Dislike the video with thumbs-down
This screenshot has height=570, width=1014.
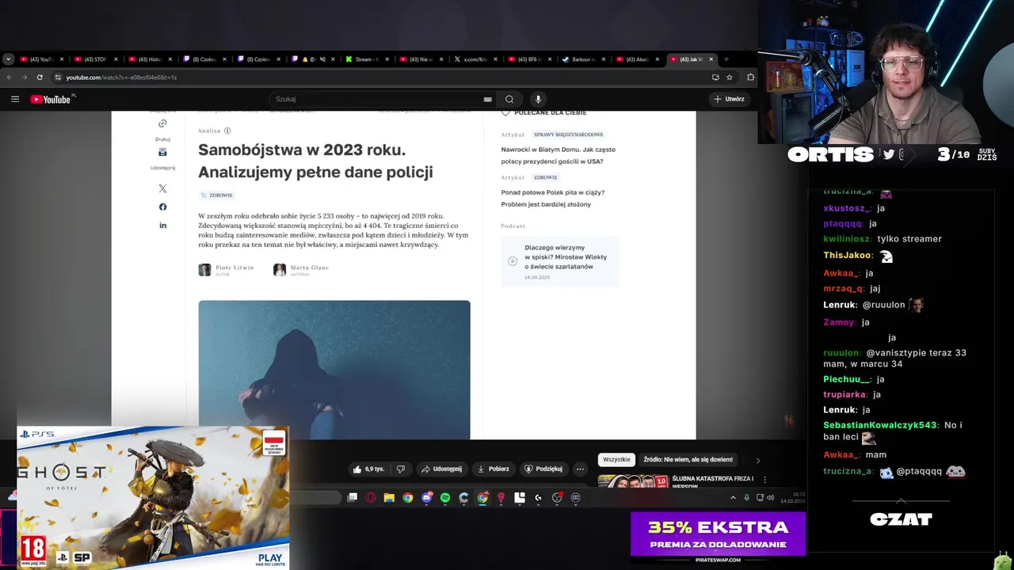click(x=401, y=469)
